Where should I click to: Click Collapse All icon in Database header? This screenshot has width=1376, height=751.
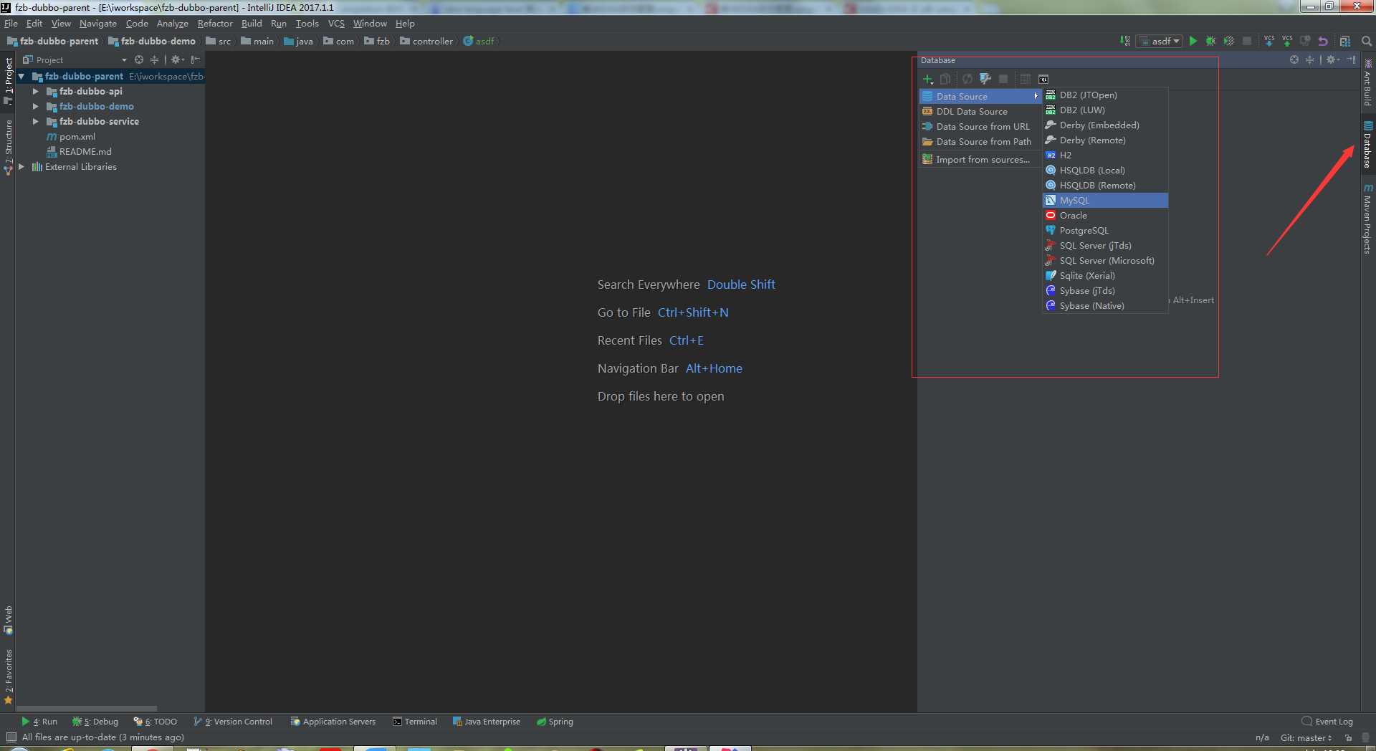click(1309, 60)
